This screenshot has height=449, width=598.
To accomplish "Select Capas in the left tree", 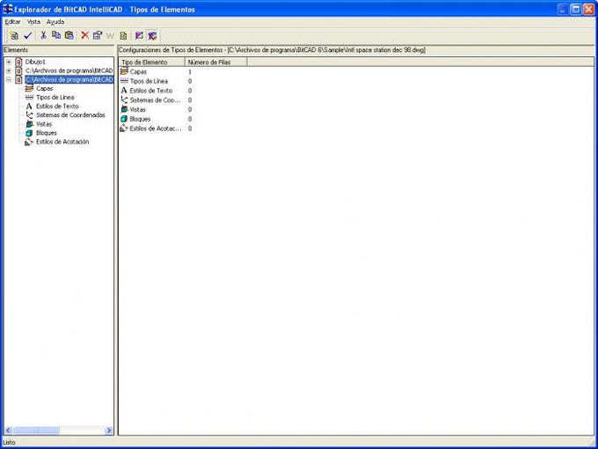I will click(44, 89).
